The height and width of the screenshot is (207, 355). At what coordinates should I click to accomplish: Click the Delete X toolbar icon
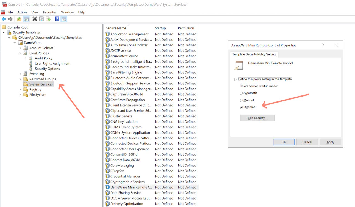(35, 19)
